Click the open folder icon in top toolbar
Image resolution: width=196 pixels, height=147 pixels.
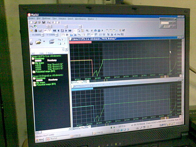click(x=35, y=22)
